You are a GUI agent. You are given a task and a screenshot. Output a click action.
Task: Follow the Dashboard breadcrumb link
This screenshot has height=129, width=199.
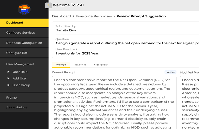[x=62, y=16]
